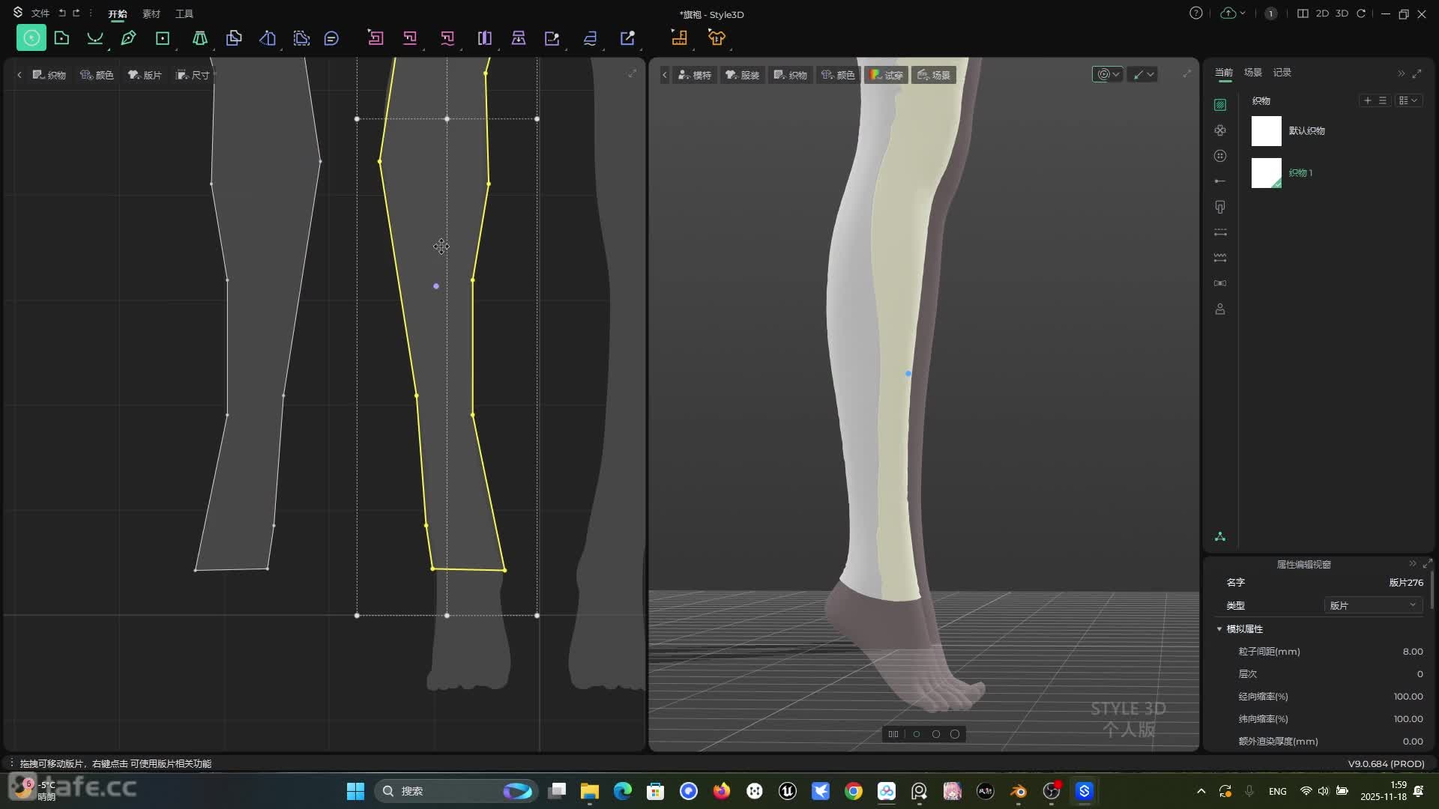The height and width of the screenshot is (809, 1439).
Task: Open the fabric list view mode dropdown
Action: coord(1408,100)
